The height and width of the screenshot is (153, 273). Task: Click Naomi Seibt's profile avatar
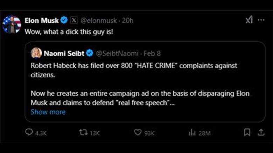tap(36, 53)
